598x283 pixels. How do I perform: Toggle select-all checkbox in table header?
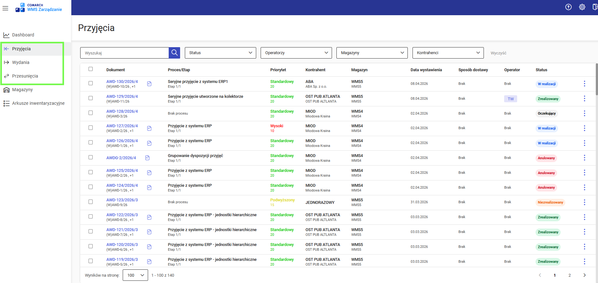click(91, 69)
